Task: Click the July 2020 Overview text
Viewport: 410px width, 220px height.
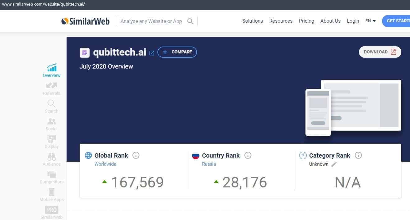Action: [x=106, y=66]
